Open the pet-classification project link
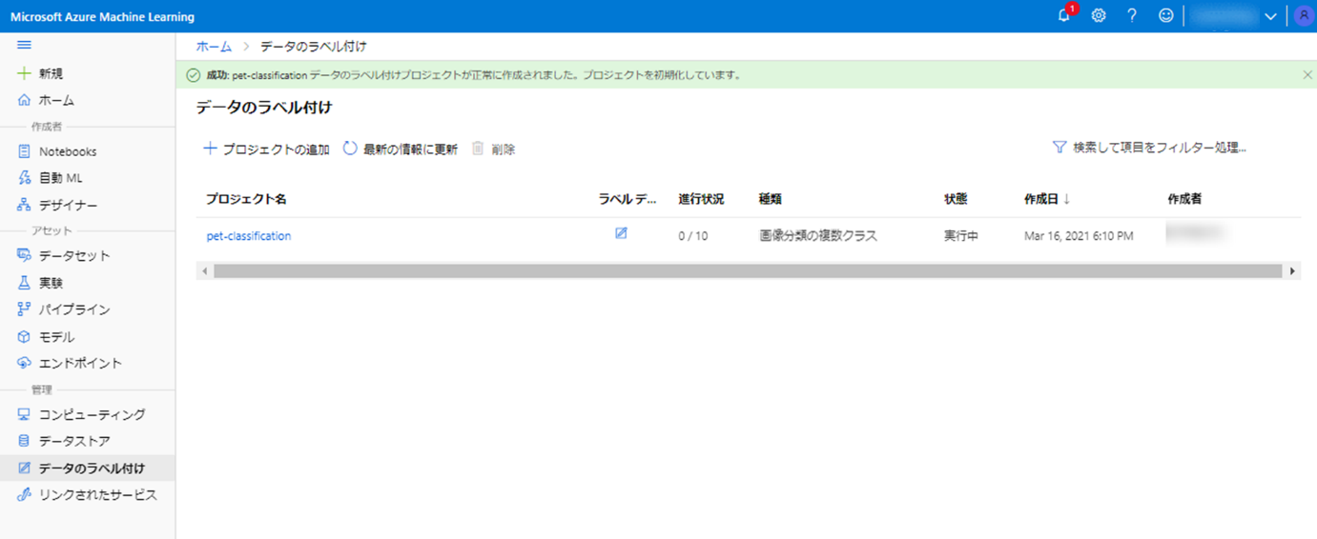This screenshot has width=1317, height=539. [249, 236]
